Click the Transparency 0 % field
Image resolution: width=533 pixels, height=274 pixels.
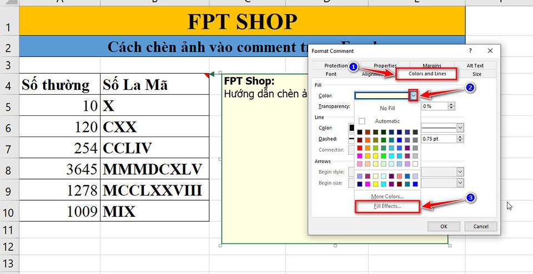(435, 106)
